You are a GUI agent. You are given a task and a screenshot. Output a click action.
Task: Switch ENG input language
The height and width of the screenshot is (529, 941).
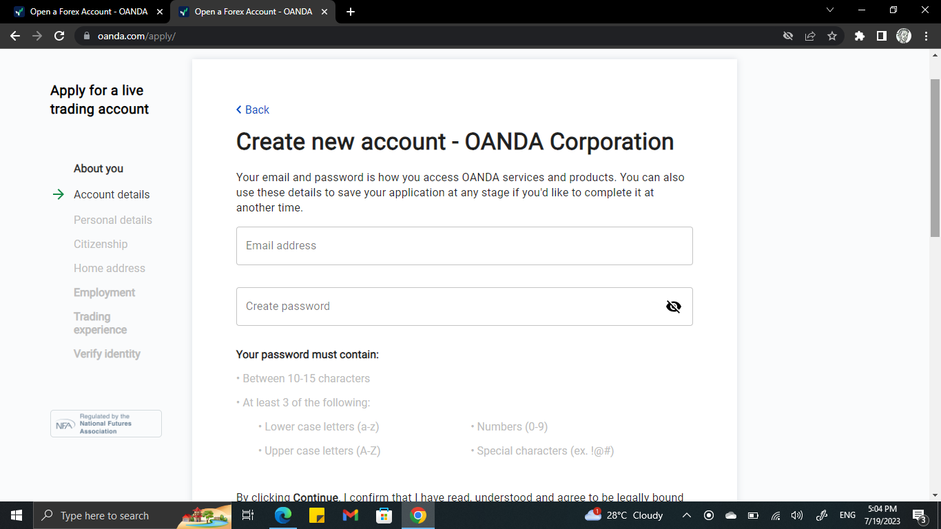click(847, 515)
